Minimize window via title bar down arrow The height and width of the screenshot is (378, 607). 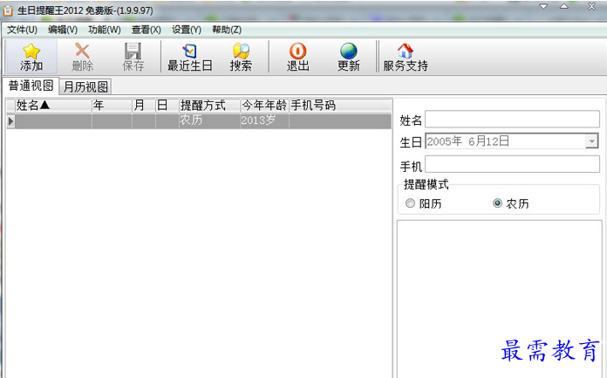pyautogui.click(x=543, y=6)
